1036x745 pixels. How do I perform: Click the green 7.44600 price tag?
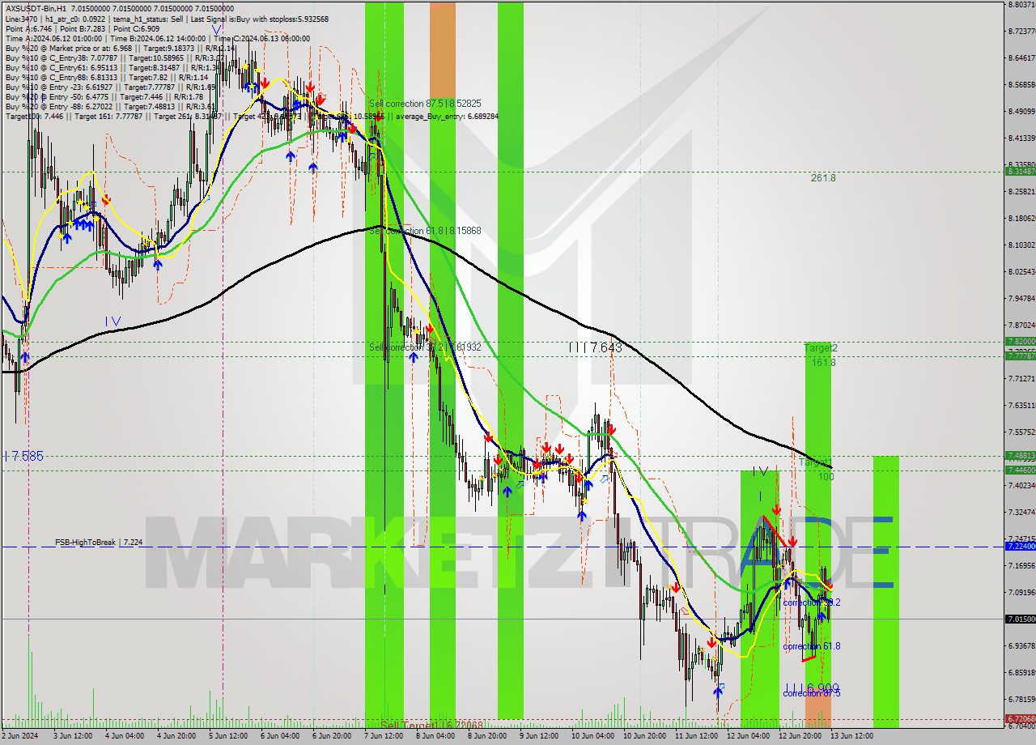pos(1019,470)
